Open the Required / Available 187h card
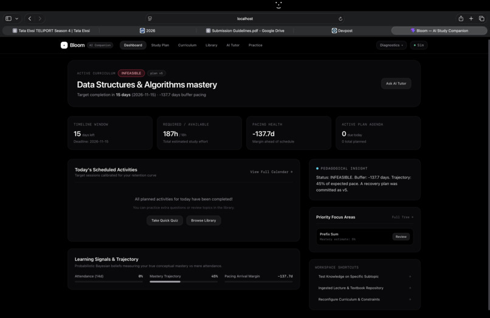 tap(199, 133)
